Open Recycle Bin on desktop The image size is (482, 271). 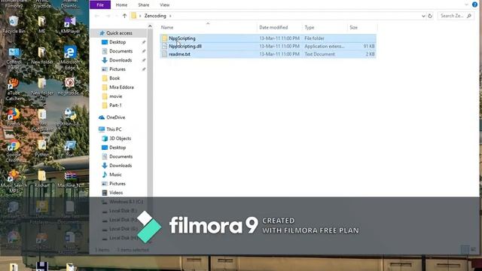14,25
